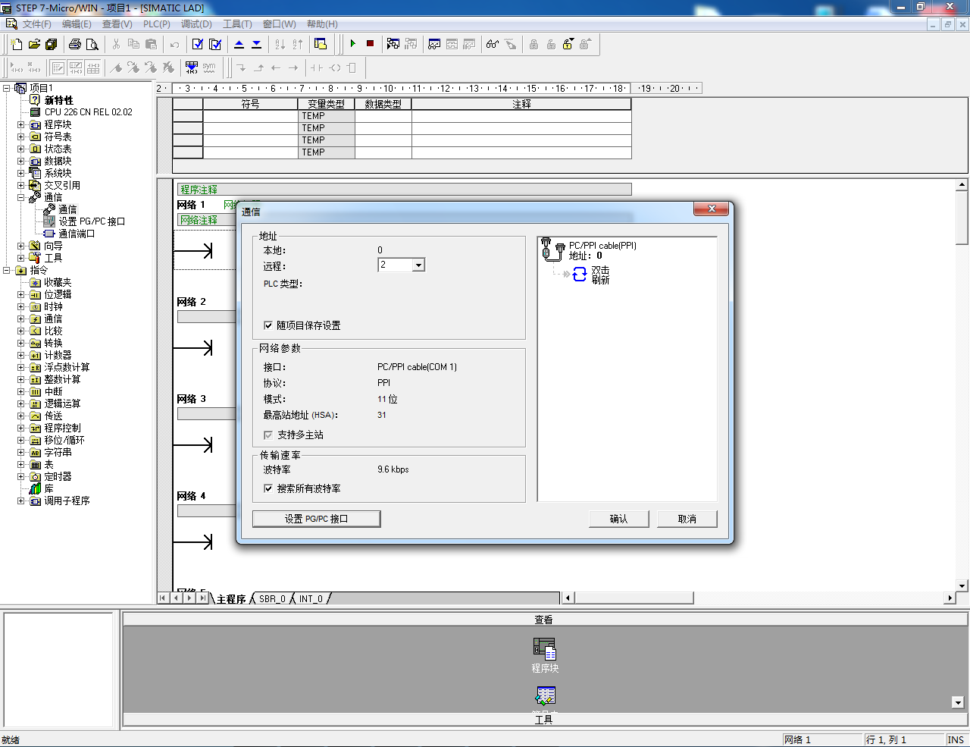Click the Apply Symbols table icon

pyautogui.click(x=192, y=67)
